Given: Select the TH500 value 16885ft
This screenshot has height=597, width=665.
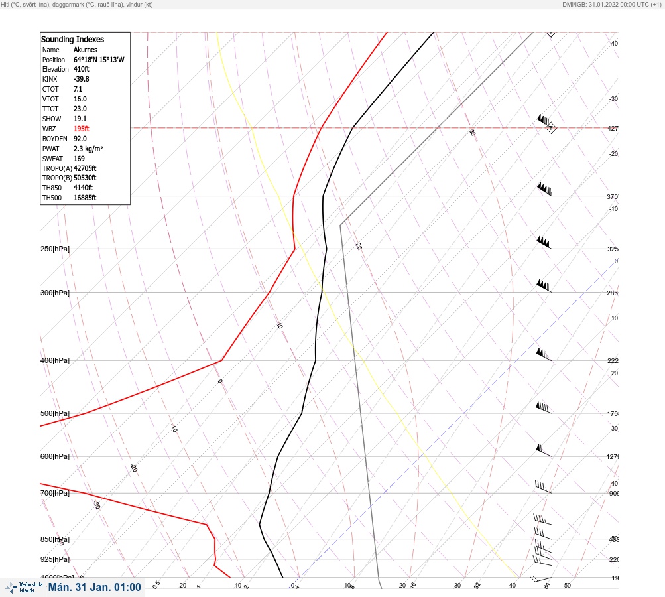Looking at the screenshot, I should tap(85, 198).
